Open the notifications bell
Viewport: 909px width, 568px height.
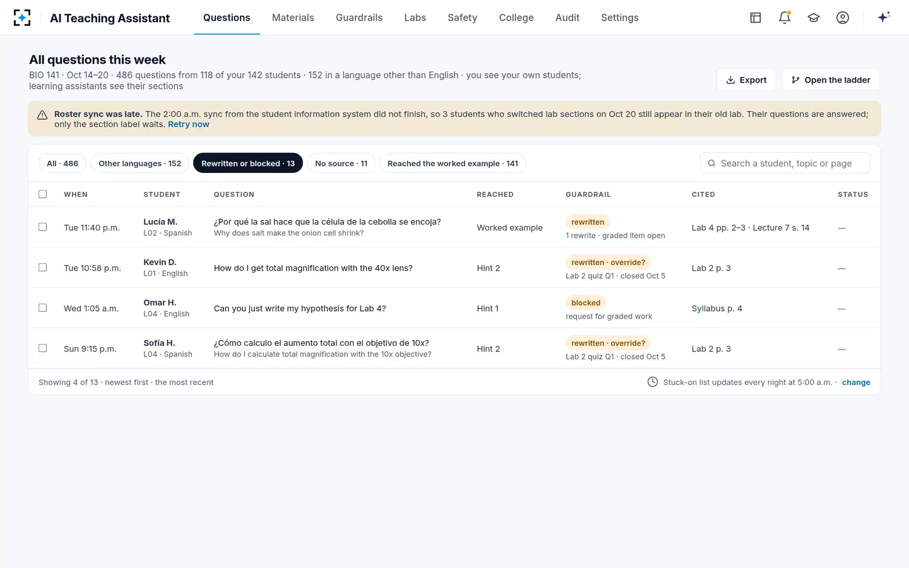pyautogui.click(x=785, y=18)
